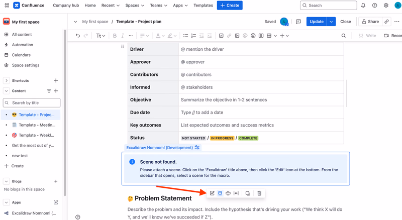The height and width of the screenshot is (220, 402).
Task: Insert an image or file
Action: pyautogui.click(x=237, y=36)
